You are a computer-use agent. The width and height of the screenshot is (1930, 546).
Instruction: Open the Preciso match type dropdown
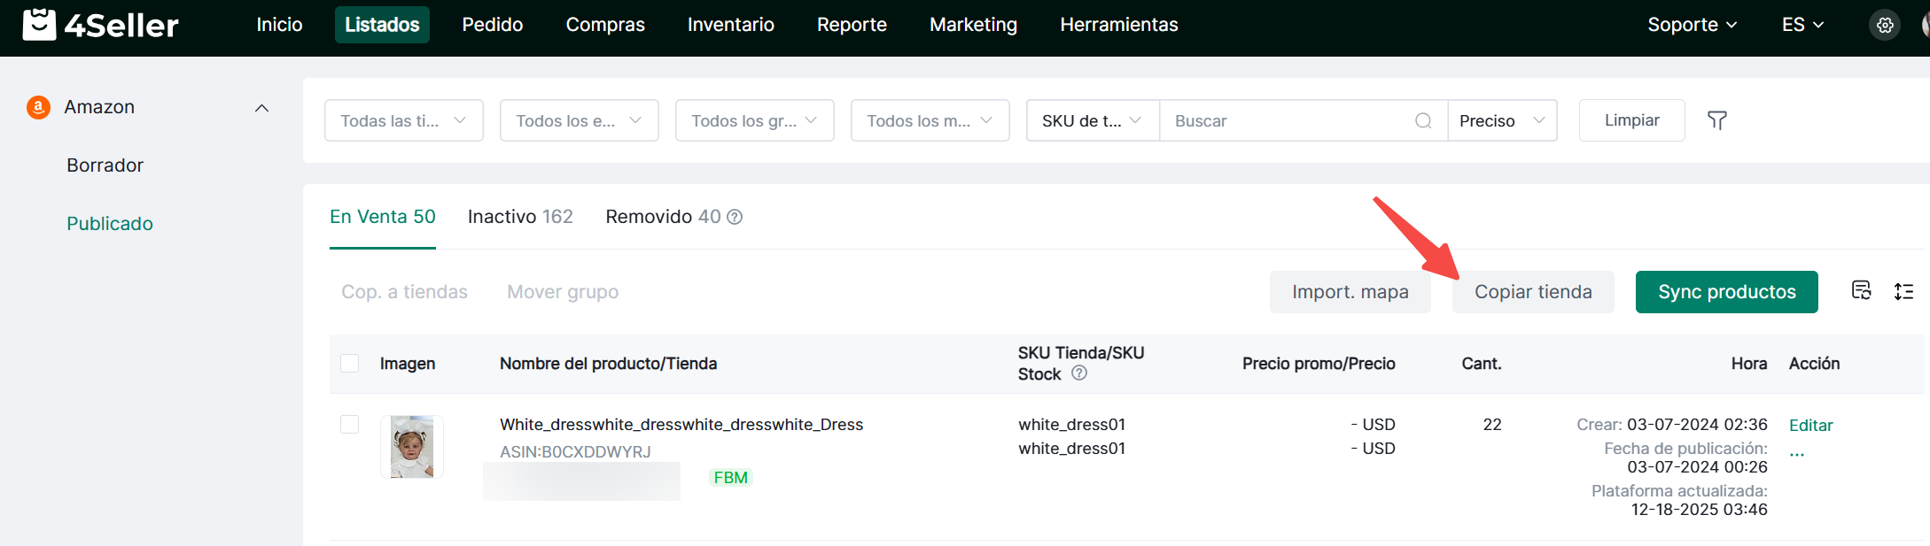1502,120
